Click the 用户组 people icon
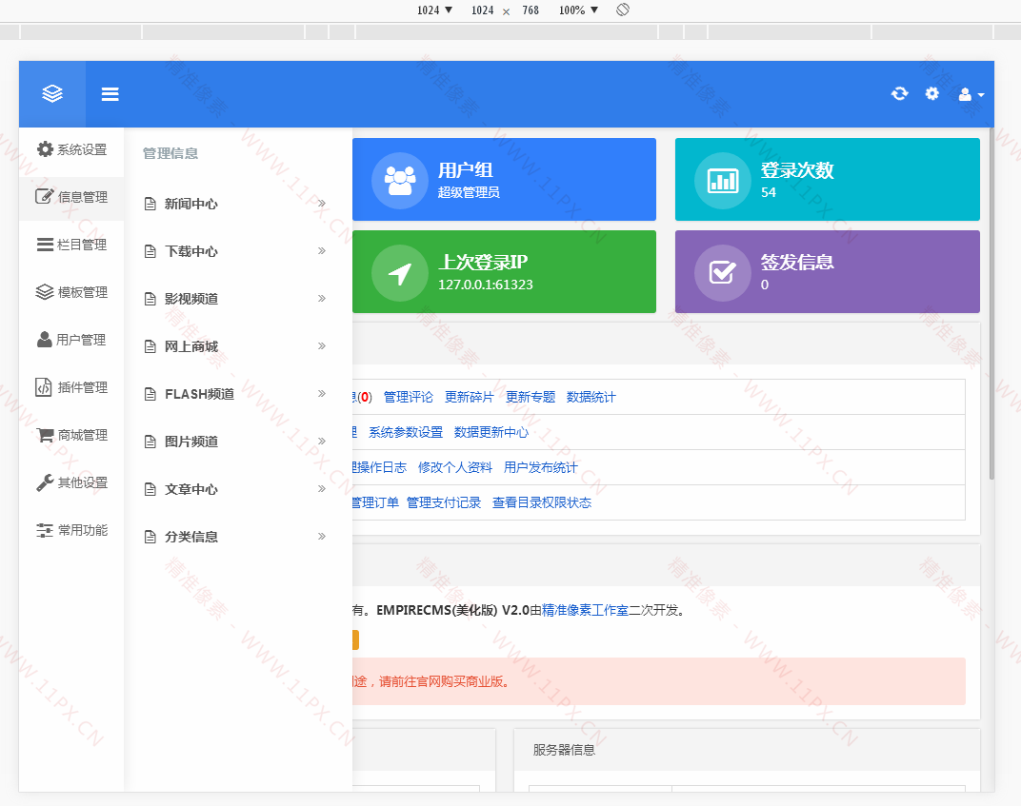1021x806 pixels. point(400,180)
